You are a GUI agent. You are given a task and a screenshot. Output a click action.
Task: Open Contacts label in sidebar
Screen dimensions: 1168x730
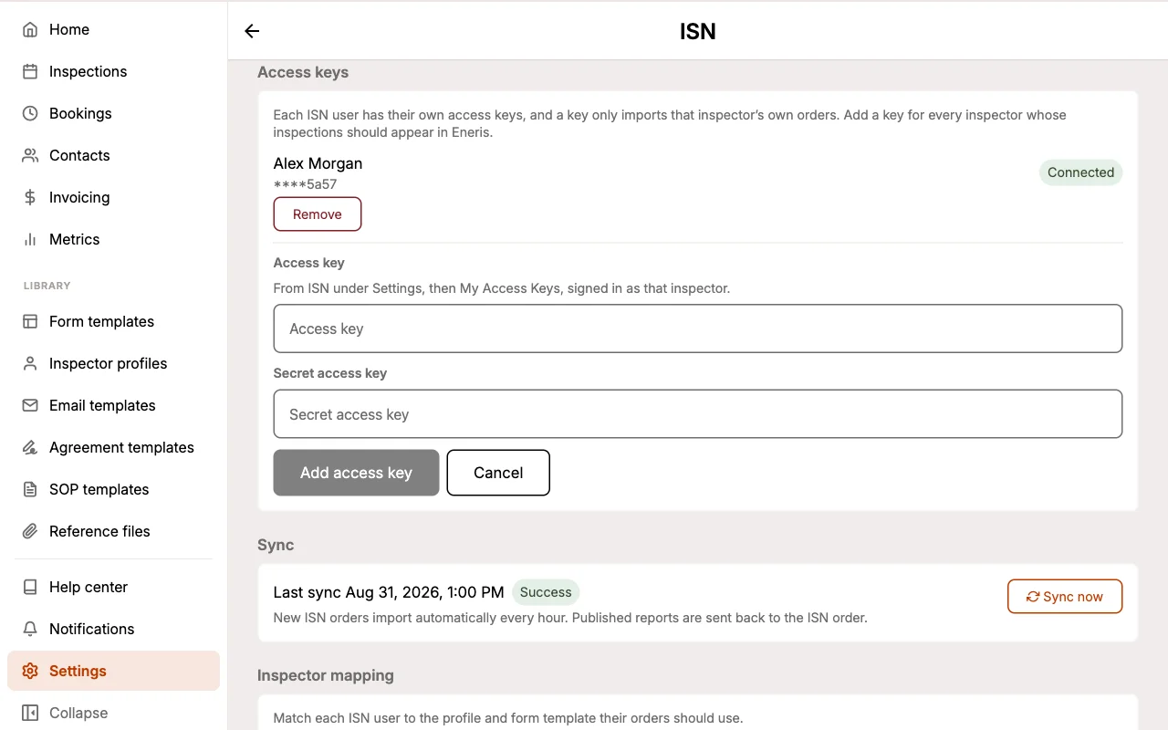point(79,155)
